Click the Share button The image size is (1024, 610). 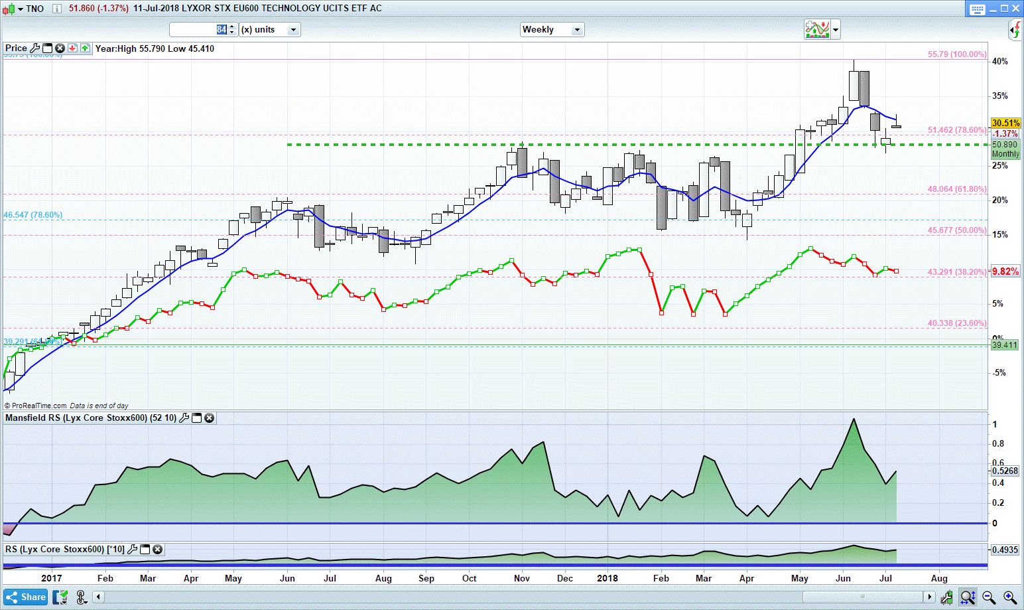tap(26, 597)
